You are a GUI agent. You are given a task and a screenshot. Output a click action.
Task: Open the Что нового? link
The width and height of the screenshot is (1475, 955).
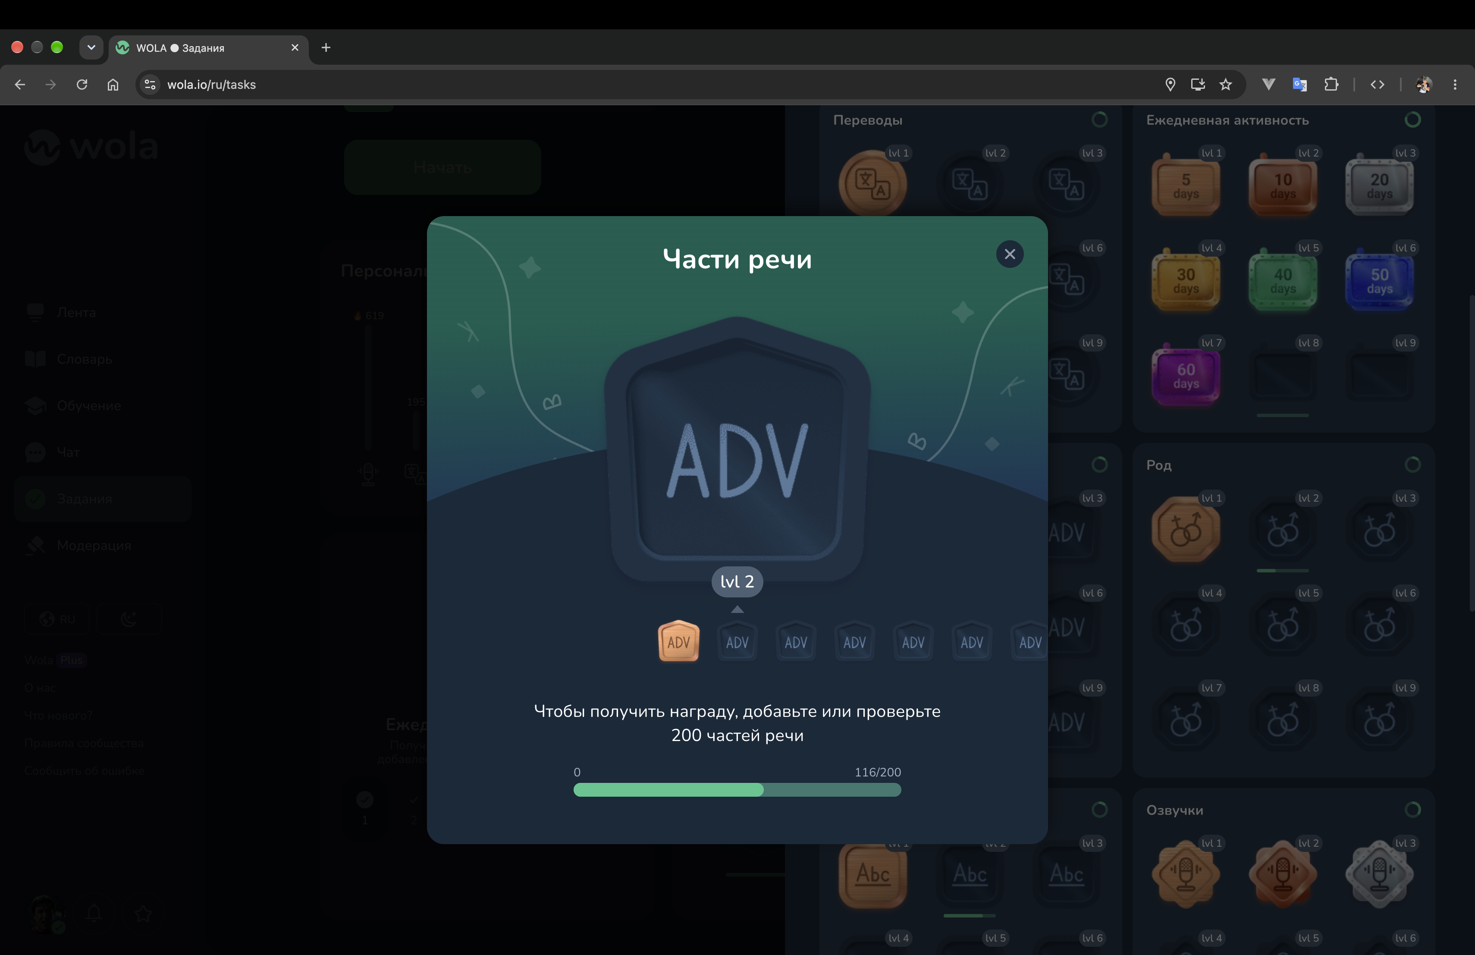pyautogui.click(x=58, y=715)
